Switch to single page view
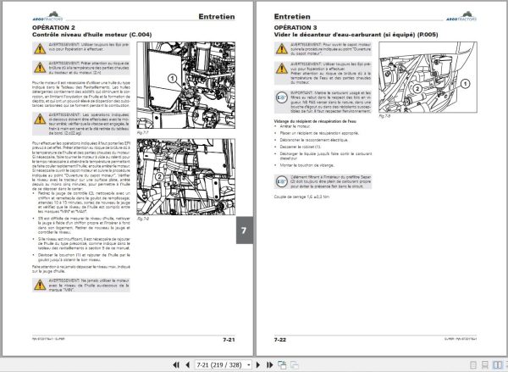508x372 pixels. coord(473,365)
